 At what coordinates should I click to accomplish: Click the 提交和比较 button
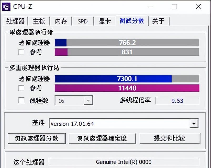point(170,138)
